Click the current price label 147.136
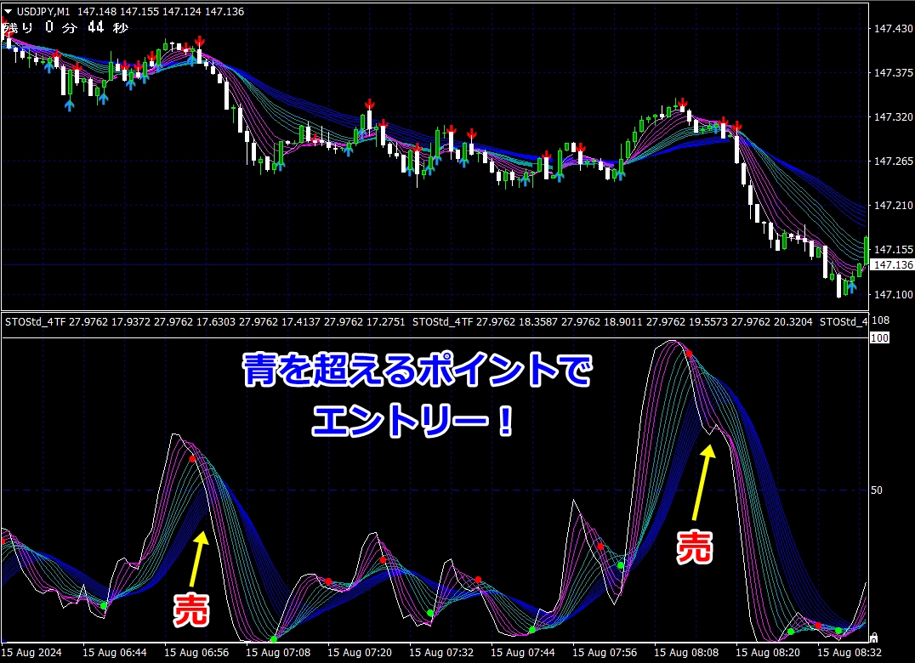Image resolution: width=915 pixels, height=663 pixels. pyautogui.click(x=892, y=265)
